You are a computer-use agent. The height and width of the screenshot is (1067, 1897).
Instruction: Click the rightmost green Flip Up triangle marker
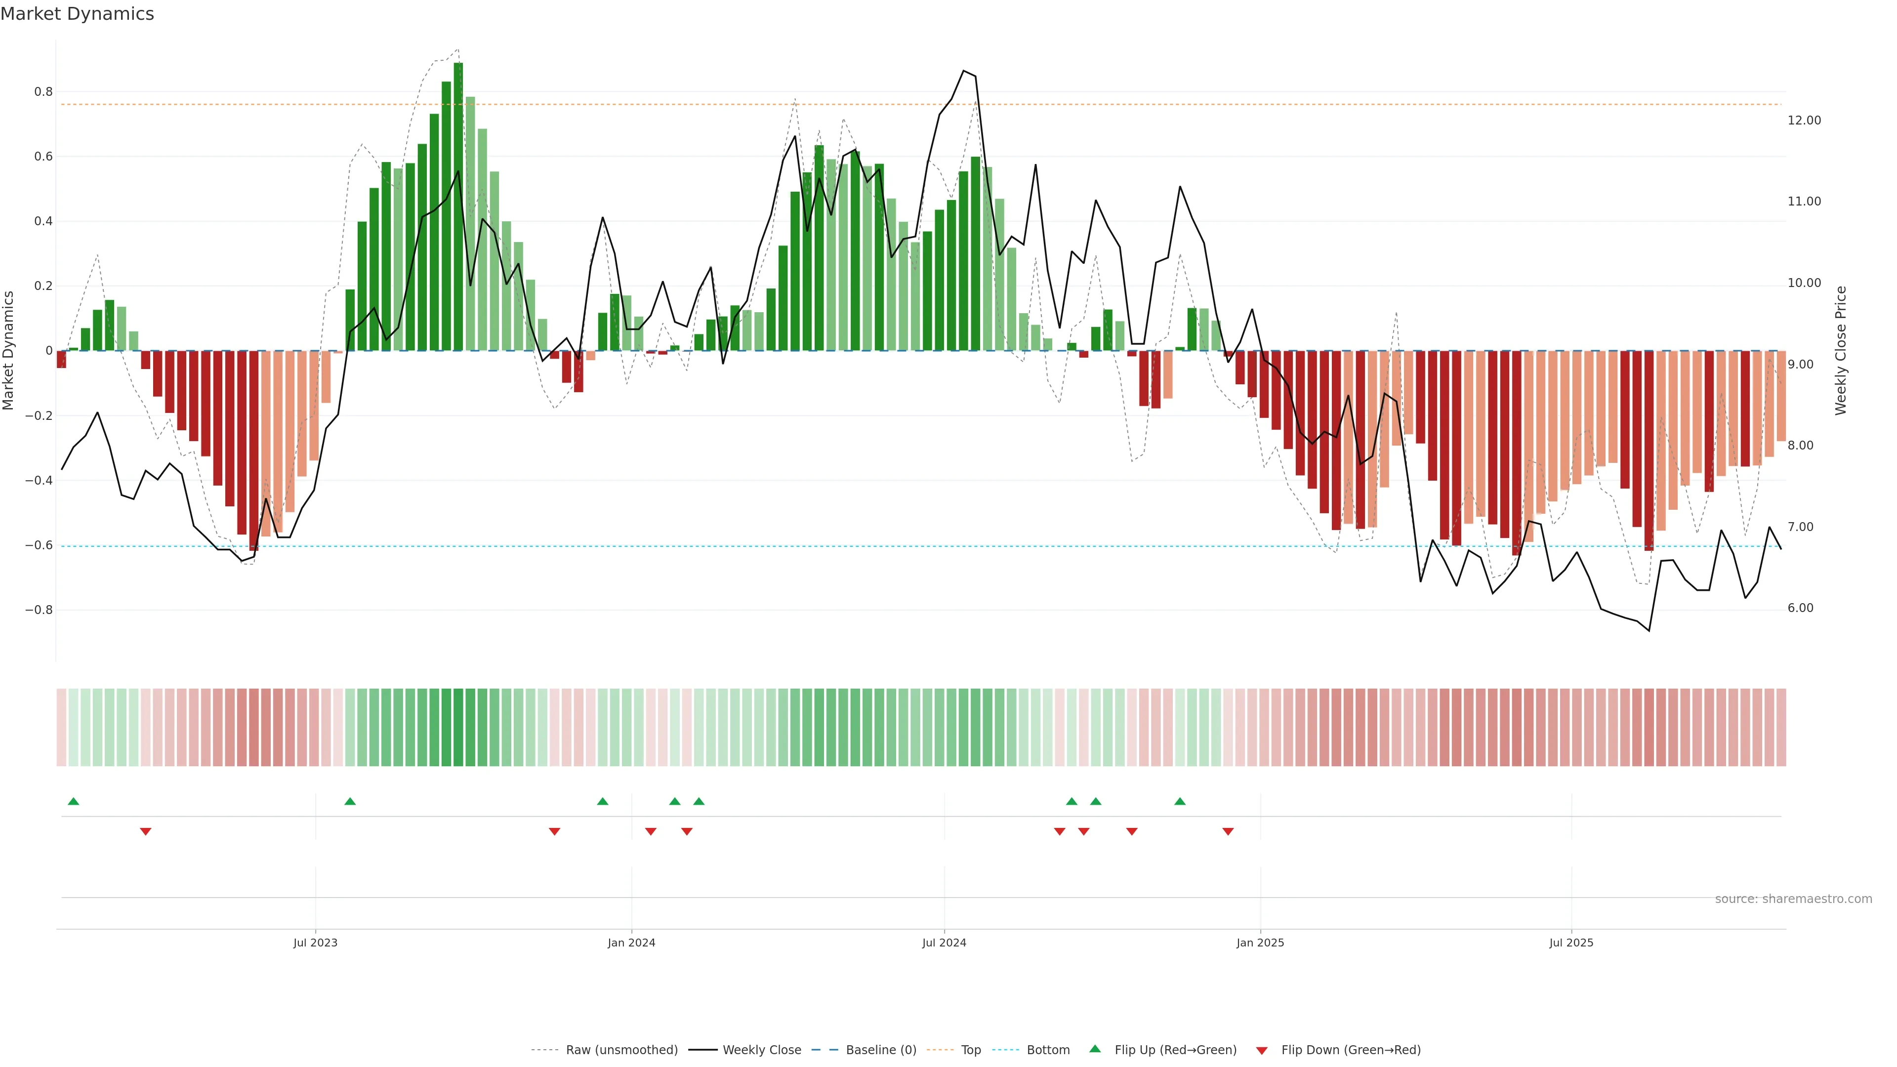[1180, 801]
